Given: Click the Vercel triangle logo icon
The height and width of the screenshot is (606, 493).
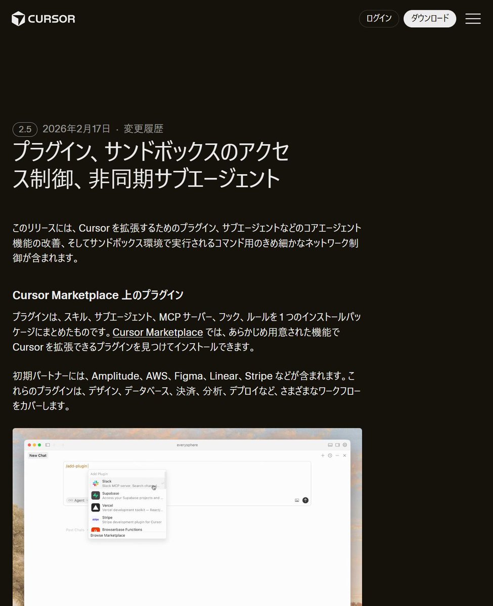Looking at the screenshot, I should (96, 507).
